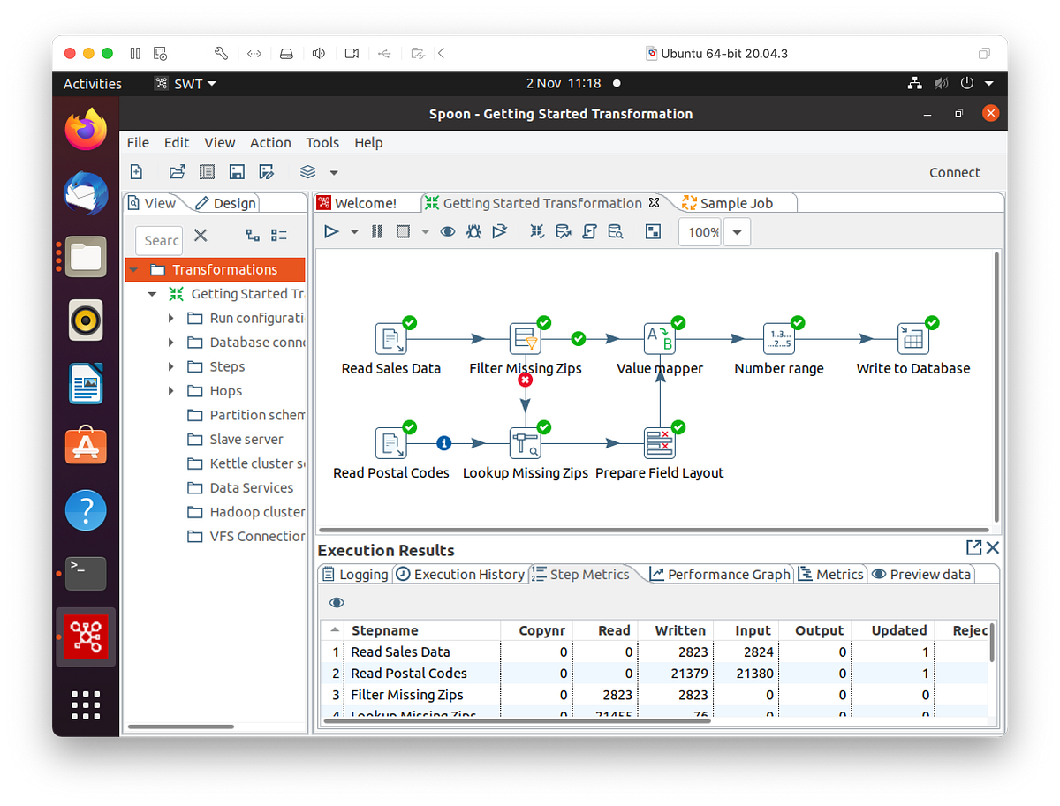Run the transformation with the Play icon
Screen dimensions: 1060x806
click(x=331, y=231)
